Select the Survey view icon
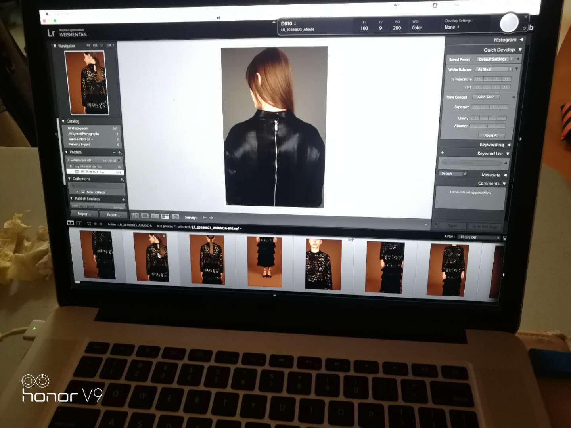Viewport: 571px width, 428px height. [x=165, y=216]
